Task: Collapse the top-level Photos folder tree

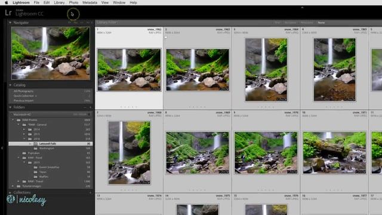Action: [x=13, y=120]
